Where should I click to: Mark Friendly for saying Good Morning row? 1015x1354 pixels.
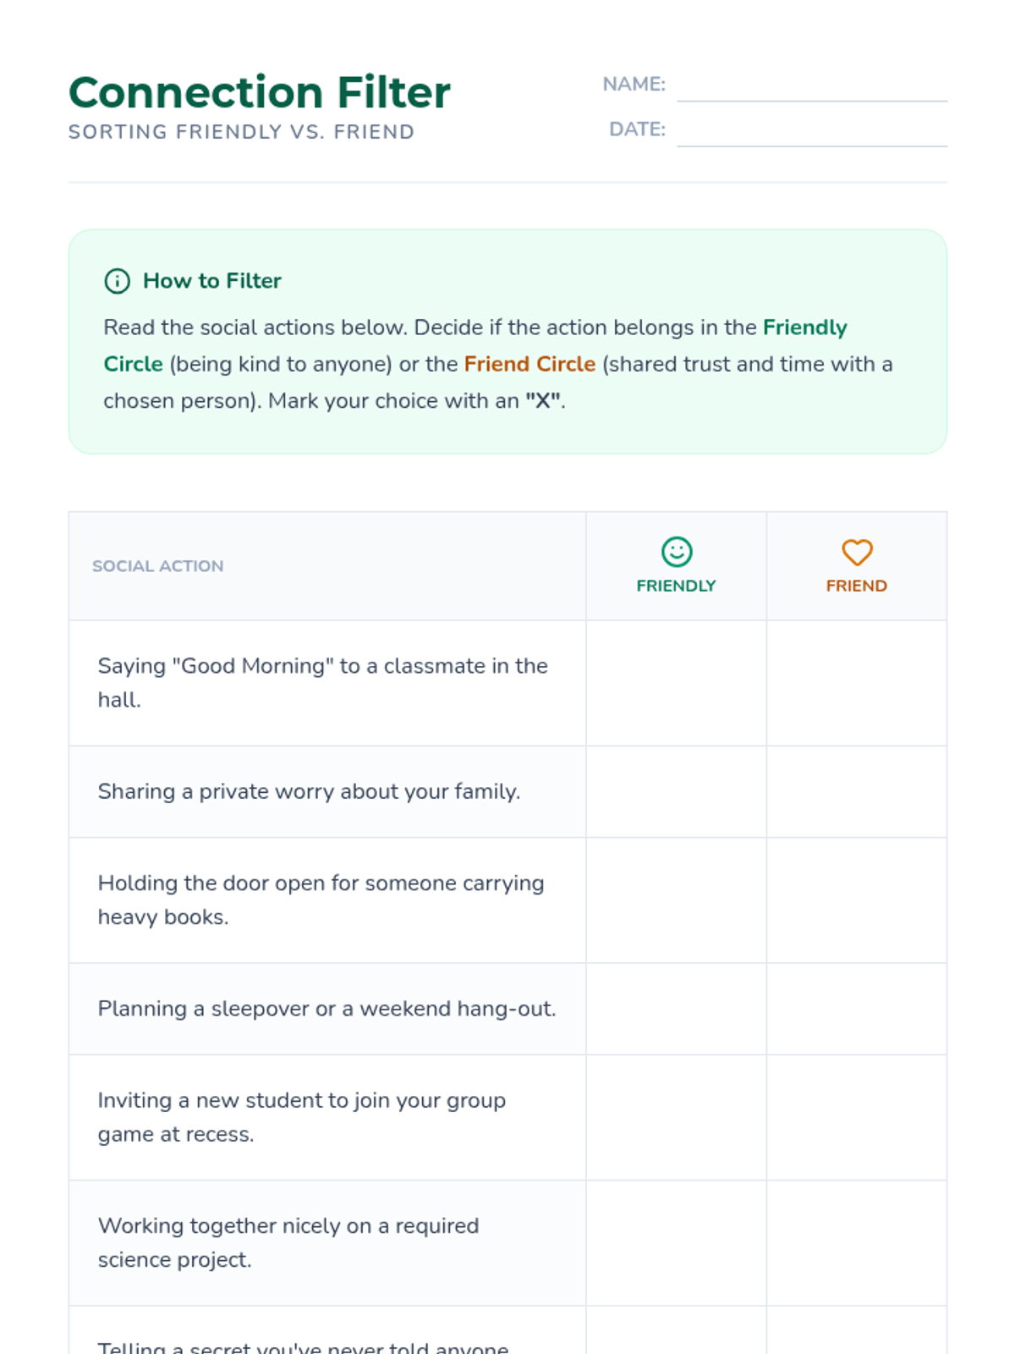pos(676,683)
